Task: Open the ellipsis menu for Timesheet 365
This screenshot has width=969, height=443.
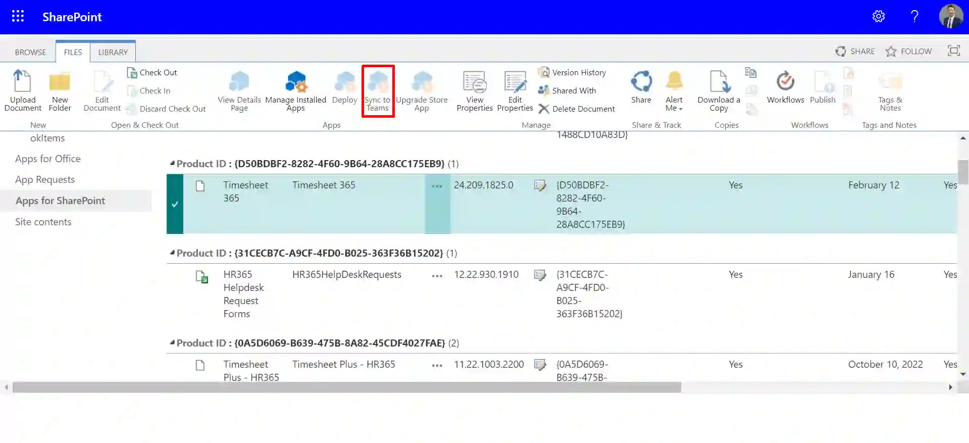Action: (437, 186)
